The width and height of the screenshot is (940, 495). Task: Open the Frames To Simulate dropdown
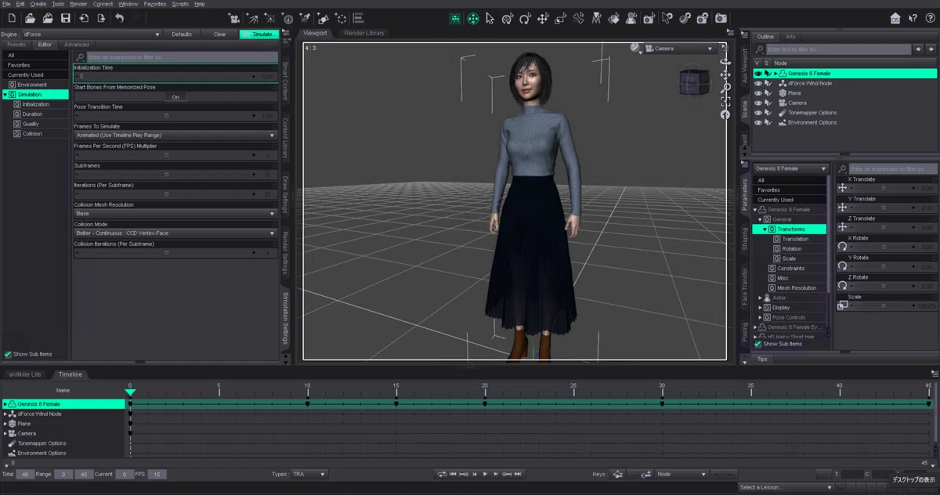click(x=175, y=135)
